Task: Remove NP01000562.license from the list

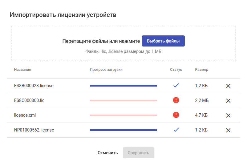Action: pos(228,130)
